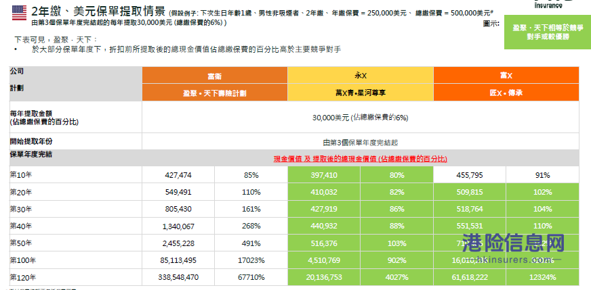Screen dimensions: 591x290
Task: Click the '第20年' row label
Action: click(x=21, y=192)
